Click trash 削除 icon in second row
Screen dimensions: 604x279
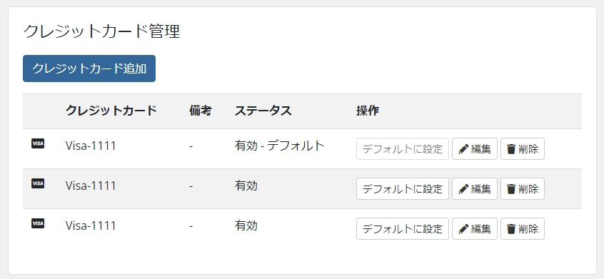point(511,189)
